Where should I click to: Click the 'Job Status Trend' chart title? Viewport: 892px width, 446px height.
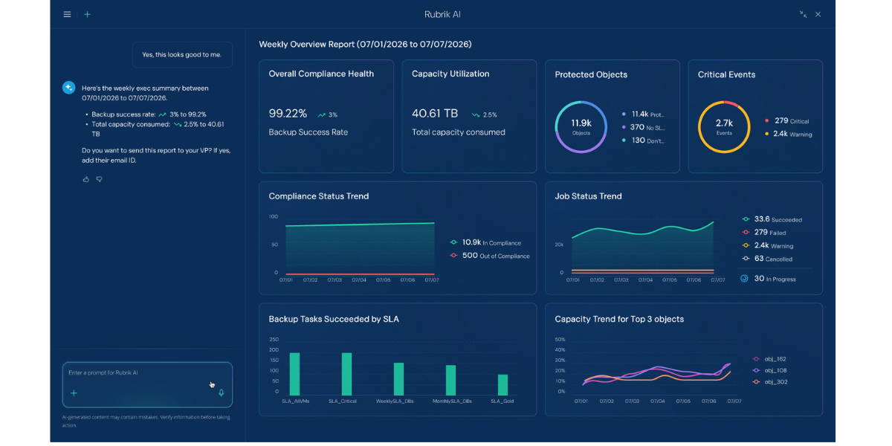click(x=589, y=196)
